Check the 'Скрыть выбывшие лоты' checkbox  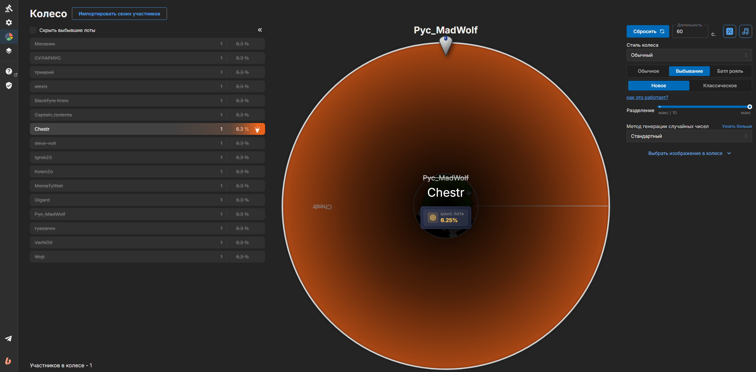point(33,30)
